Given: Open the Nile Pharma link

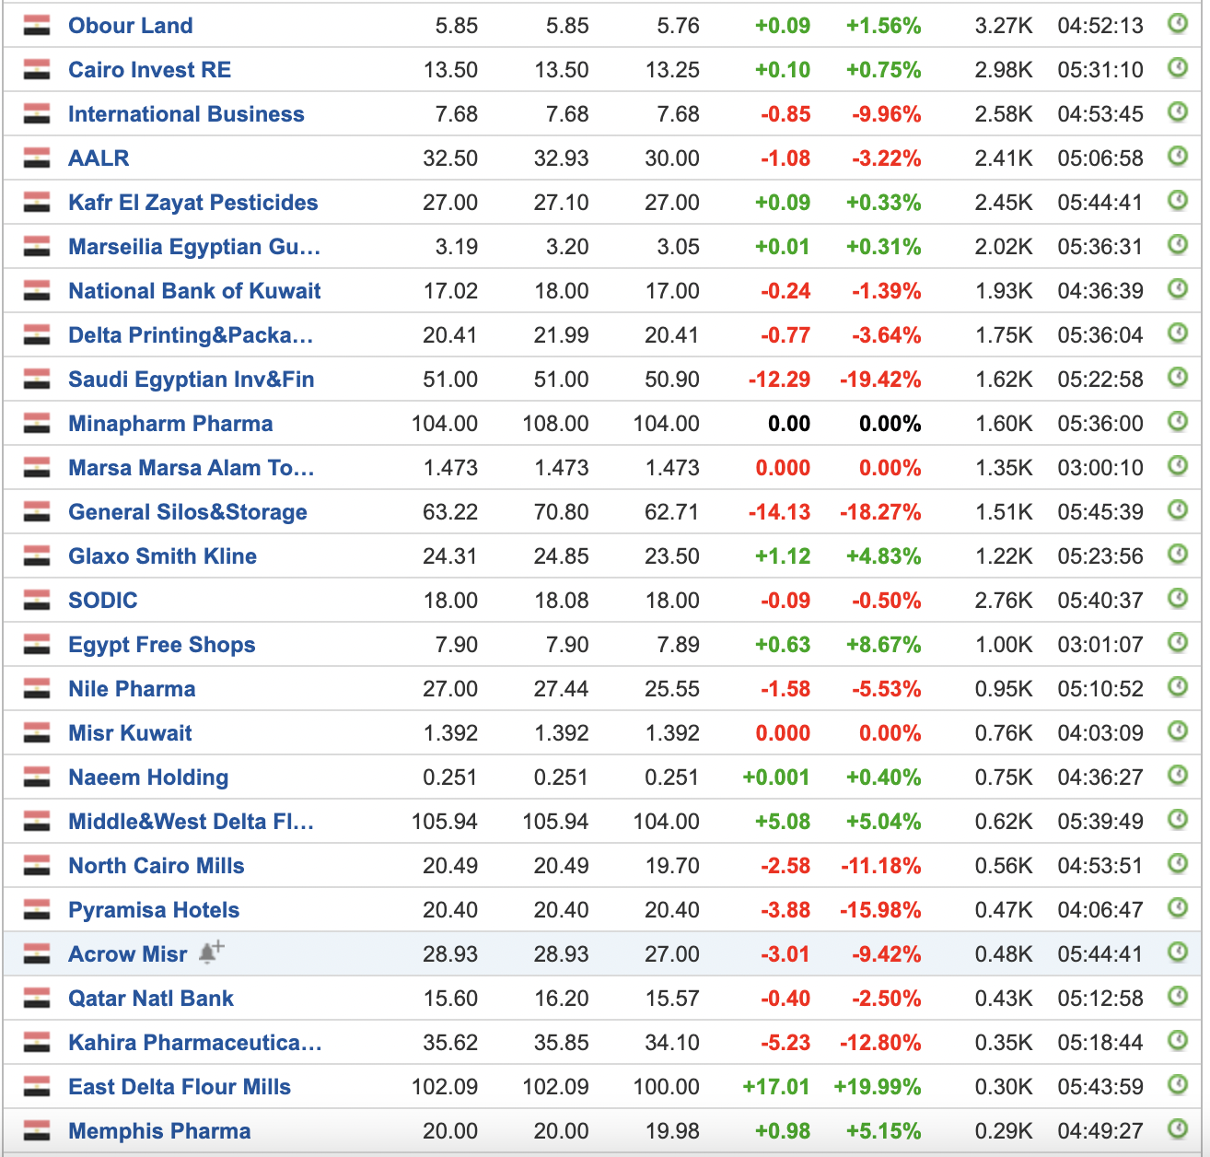Looking at the screenshot, I should coord(132,689).
